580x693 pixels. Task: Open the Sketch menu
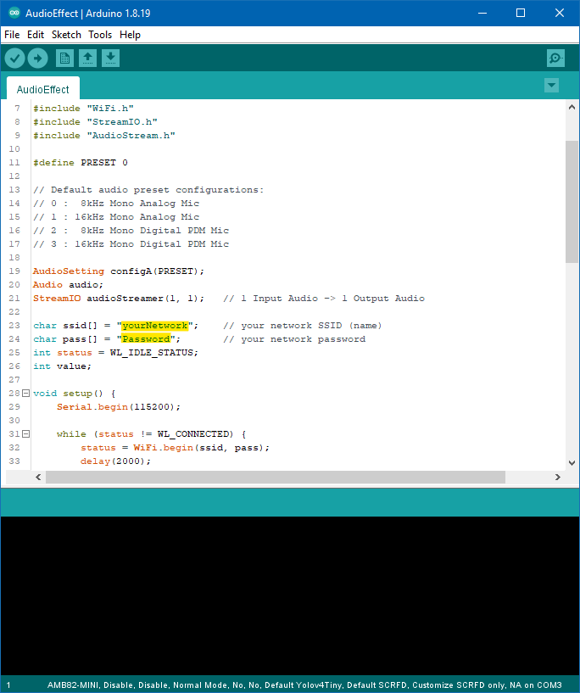(66, 35)
